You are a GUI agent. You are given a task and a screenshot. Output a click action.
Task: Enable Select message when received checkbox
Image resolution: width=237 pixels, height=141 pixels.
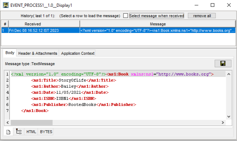pyautogui.click(x=125, y=16)
